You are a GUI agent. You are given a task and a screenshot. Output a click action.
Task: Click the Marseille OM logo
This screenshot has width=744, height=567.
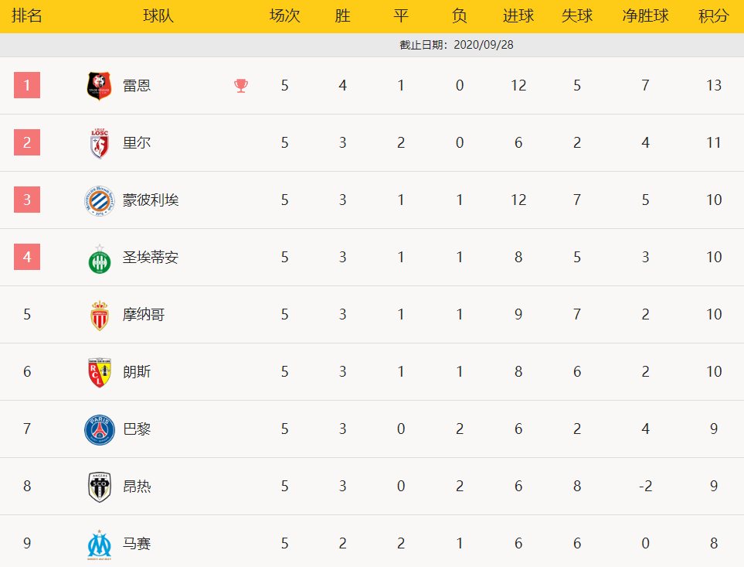[100, 545]
